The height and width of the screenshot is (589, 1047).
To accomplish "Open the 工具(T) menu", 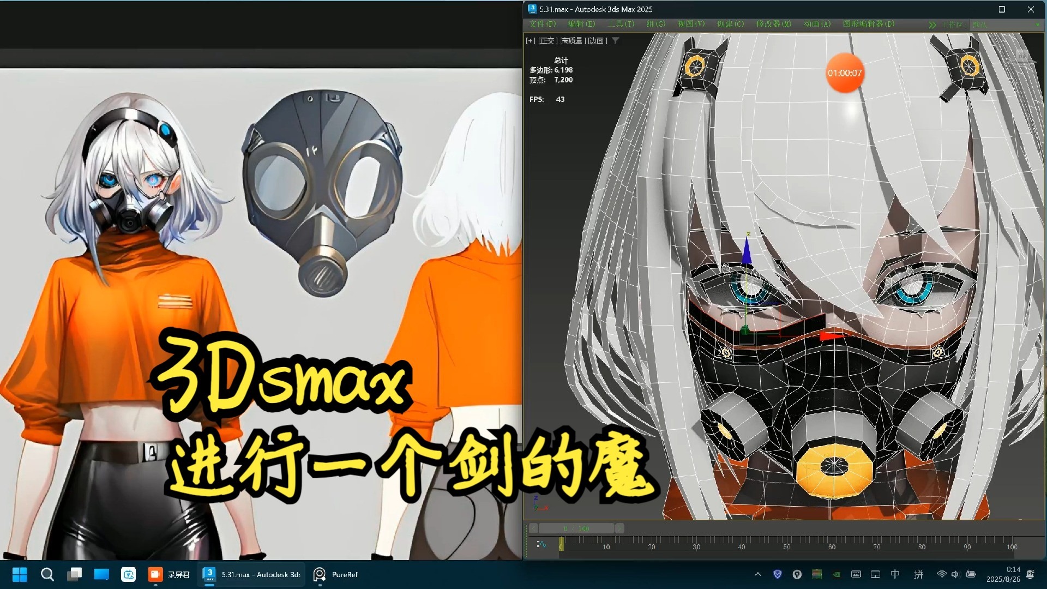I will 621,24.
